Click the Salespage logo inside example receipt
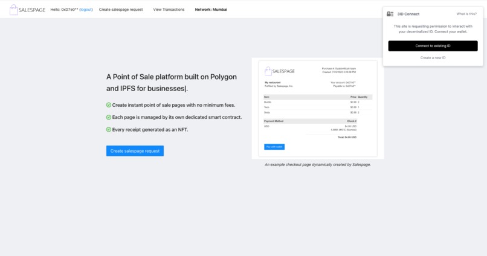Viewport: 487px width, 256px height. tap(280, 71)
